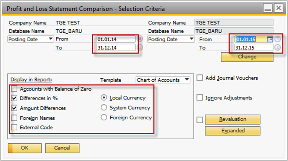
Task: Open calendar picker in right From date field
Action: (x=270, y=39)
